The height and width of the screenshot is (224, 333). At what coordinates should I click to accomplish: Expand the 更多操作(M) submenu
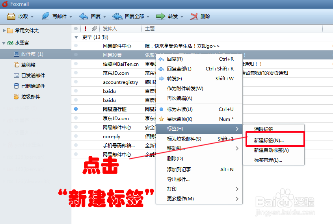click(x=199, y=199)
